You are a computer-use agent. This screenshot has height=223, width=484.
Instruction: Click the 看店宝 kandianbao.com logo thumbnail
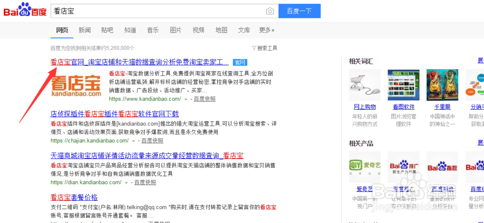tap(76, 86)
